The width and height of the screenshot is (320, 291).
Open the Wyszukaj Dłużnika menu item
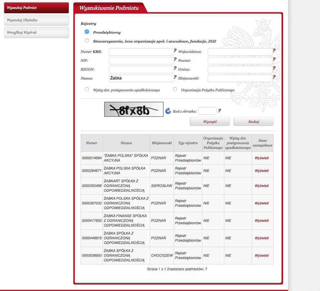point(36,20)
